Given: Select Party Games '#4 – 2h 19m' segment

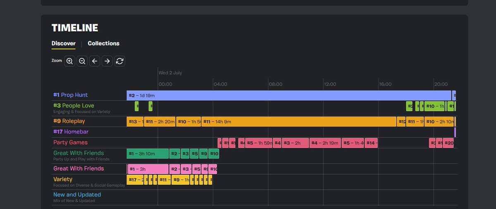Looking at the screenshot, I should (325, 143).
